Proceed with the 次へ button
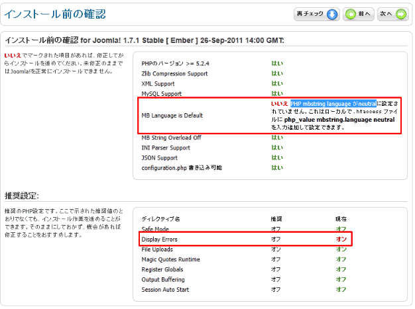The image size is (415, 309). pyautogui.click(x=392, y=14)
